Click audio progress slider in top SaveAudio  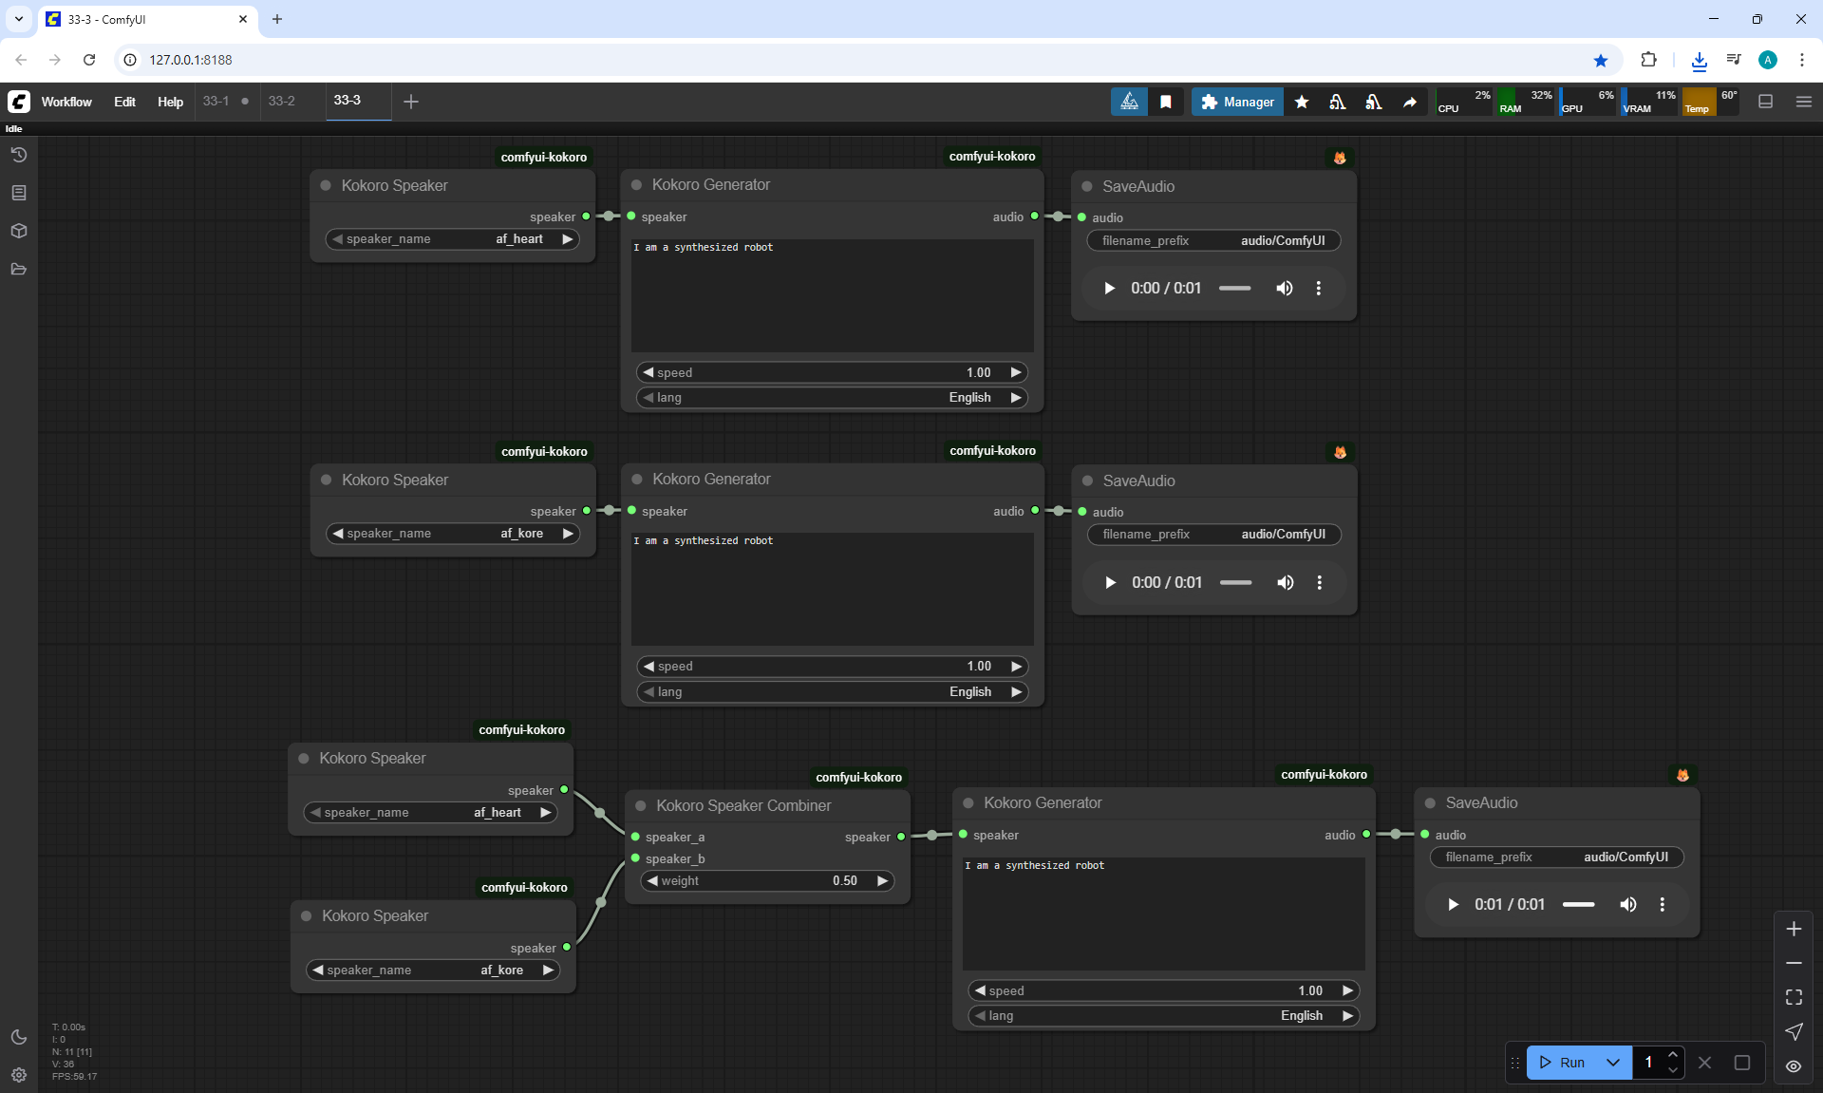pos(1234,288)
